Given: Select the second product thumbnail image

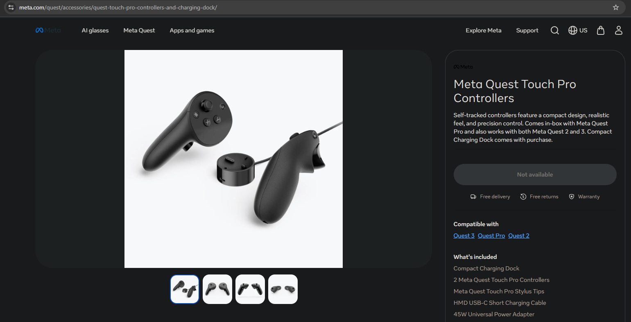Looking at the screenshot, I should (217, 289).
